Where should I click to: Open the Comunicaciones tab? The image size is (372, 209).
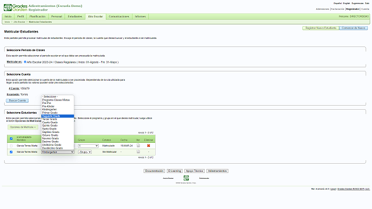(x=119, y=17)
